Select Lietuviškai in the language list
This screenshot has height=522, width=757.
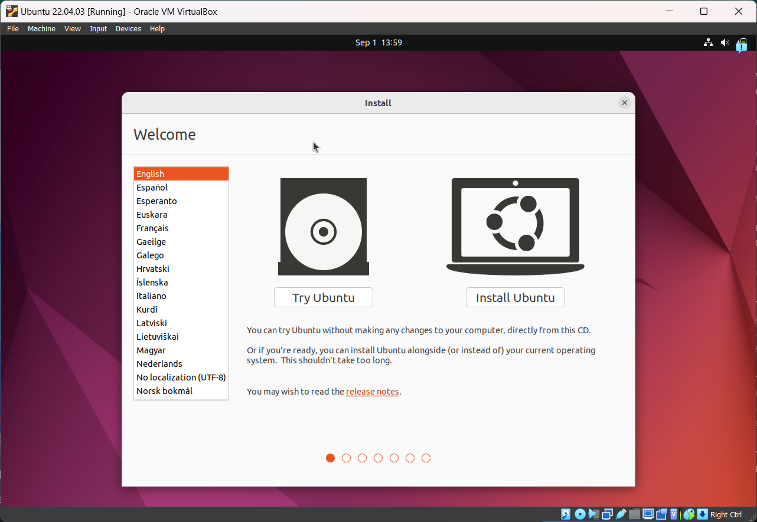click(x=181, y=337)
